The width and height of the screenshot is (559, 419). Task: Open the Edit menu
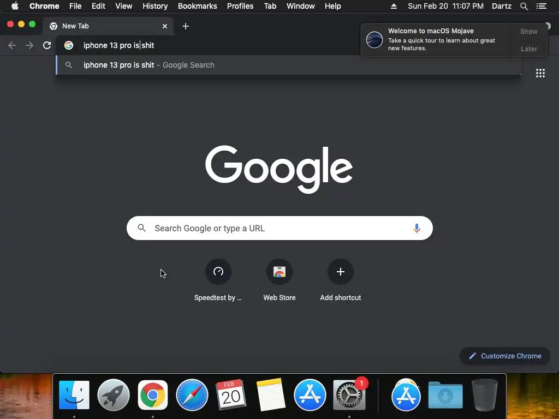click(x=98, y=6)
